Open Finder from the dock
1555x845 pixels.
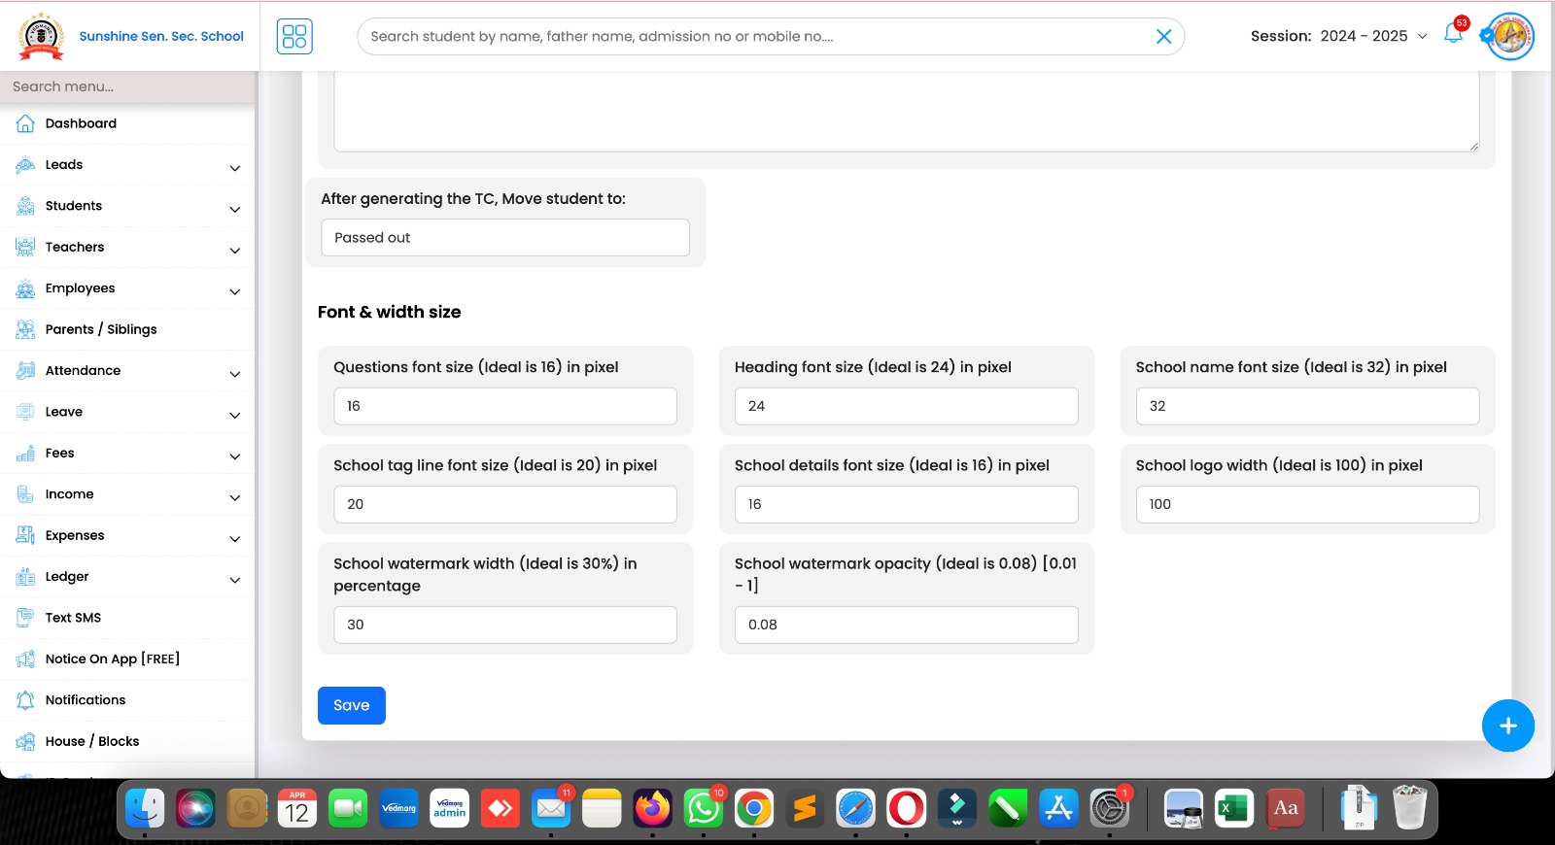tap(145, 808)
